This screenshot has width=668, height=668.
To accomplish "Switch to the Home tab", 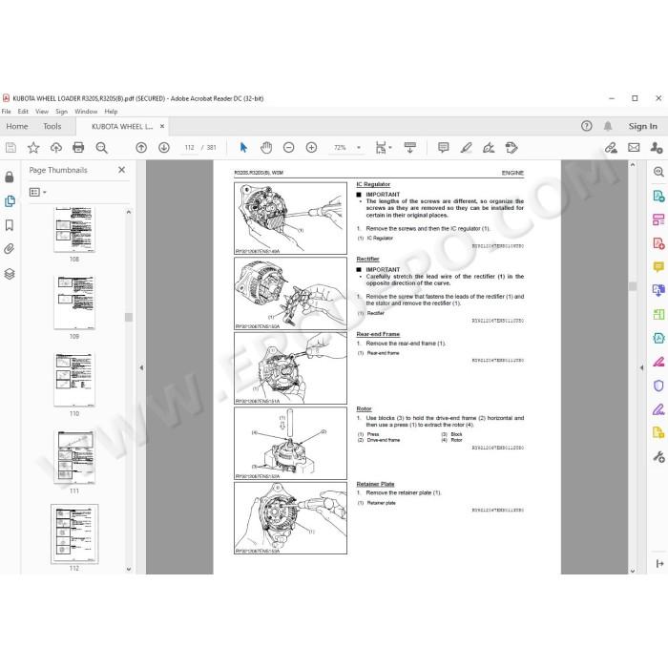I will 17,126.
